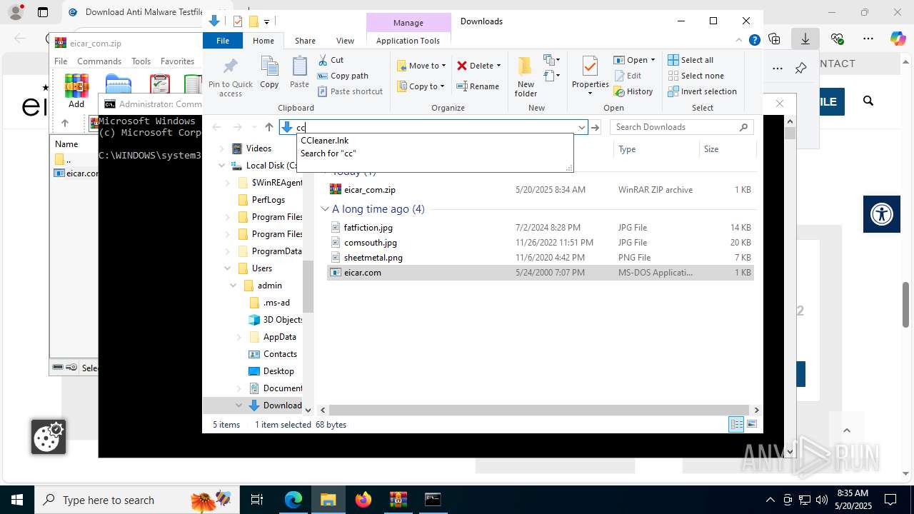The height and width of the screenshot is (514, 914).
Task: Click the cookie settings icon on page
Action: point(49,437)
